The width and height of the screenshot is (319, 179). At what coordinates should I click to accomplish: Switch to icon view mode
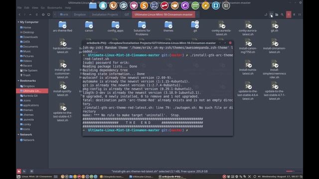click(289, 14)
